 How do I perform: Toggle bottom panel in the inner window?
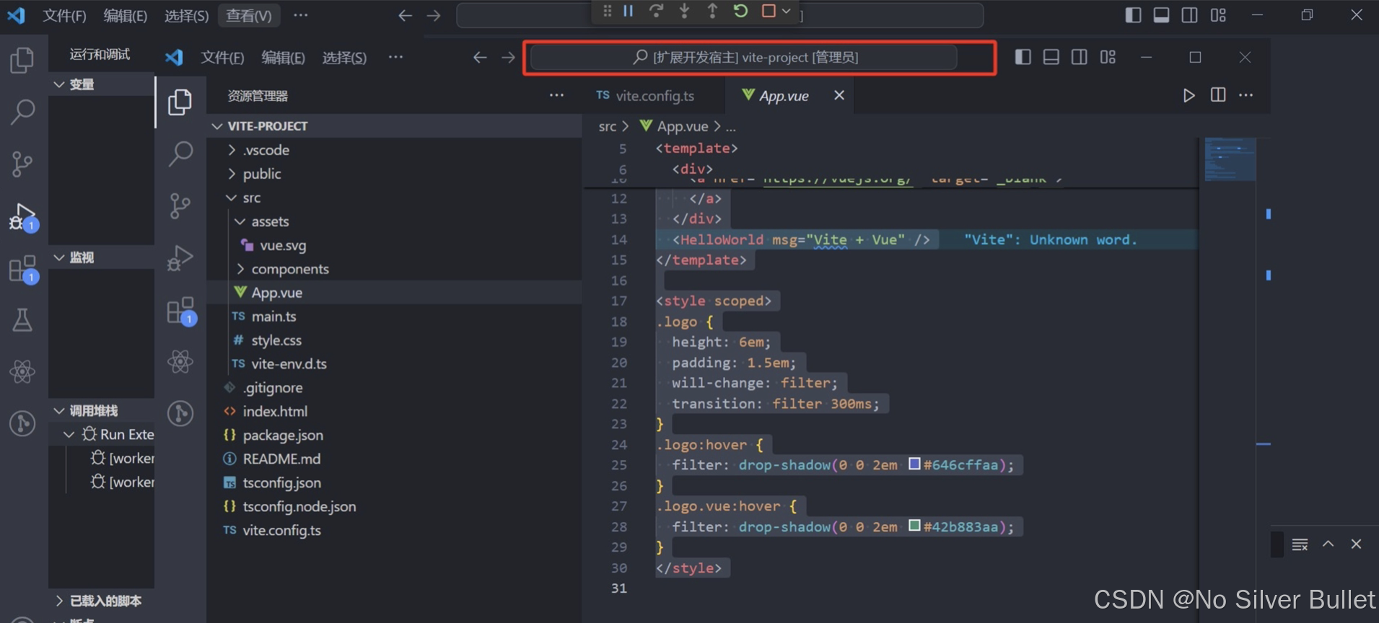1051,57
